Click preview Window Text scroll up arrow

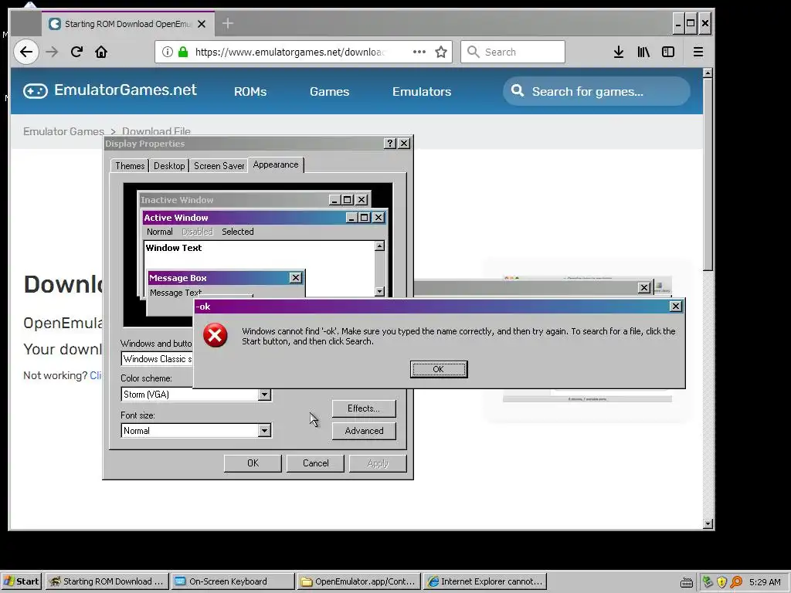click(x=380, y=246)
